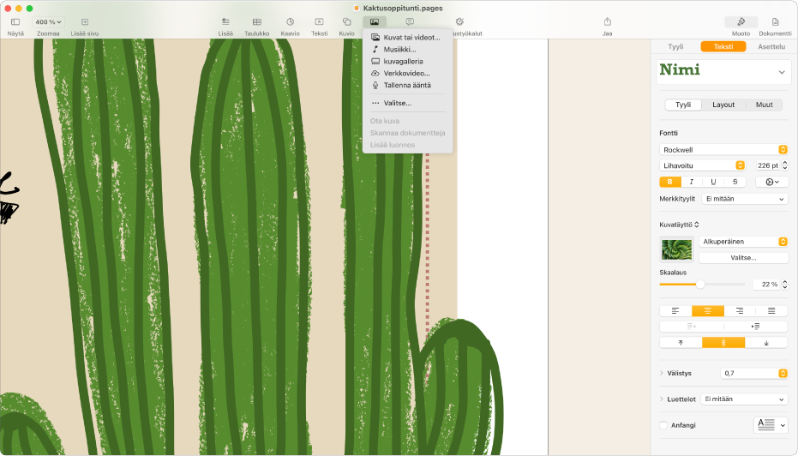Choose 'Verkkovideo...' from the media menu
The height and width of the screenshot is (456, 798).
tap(406, 73)
